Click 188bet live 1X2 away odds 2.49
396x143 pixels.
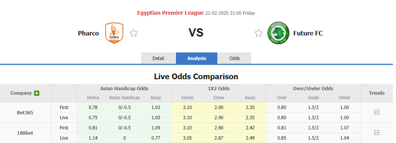click(250, 138)
